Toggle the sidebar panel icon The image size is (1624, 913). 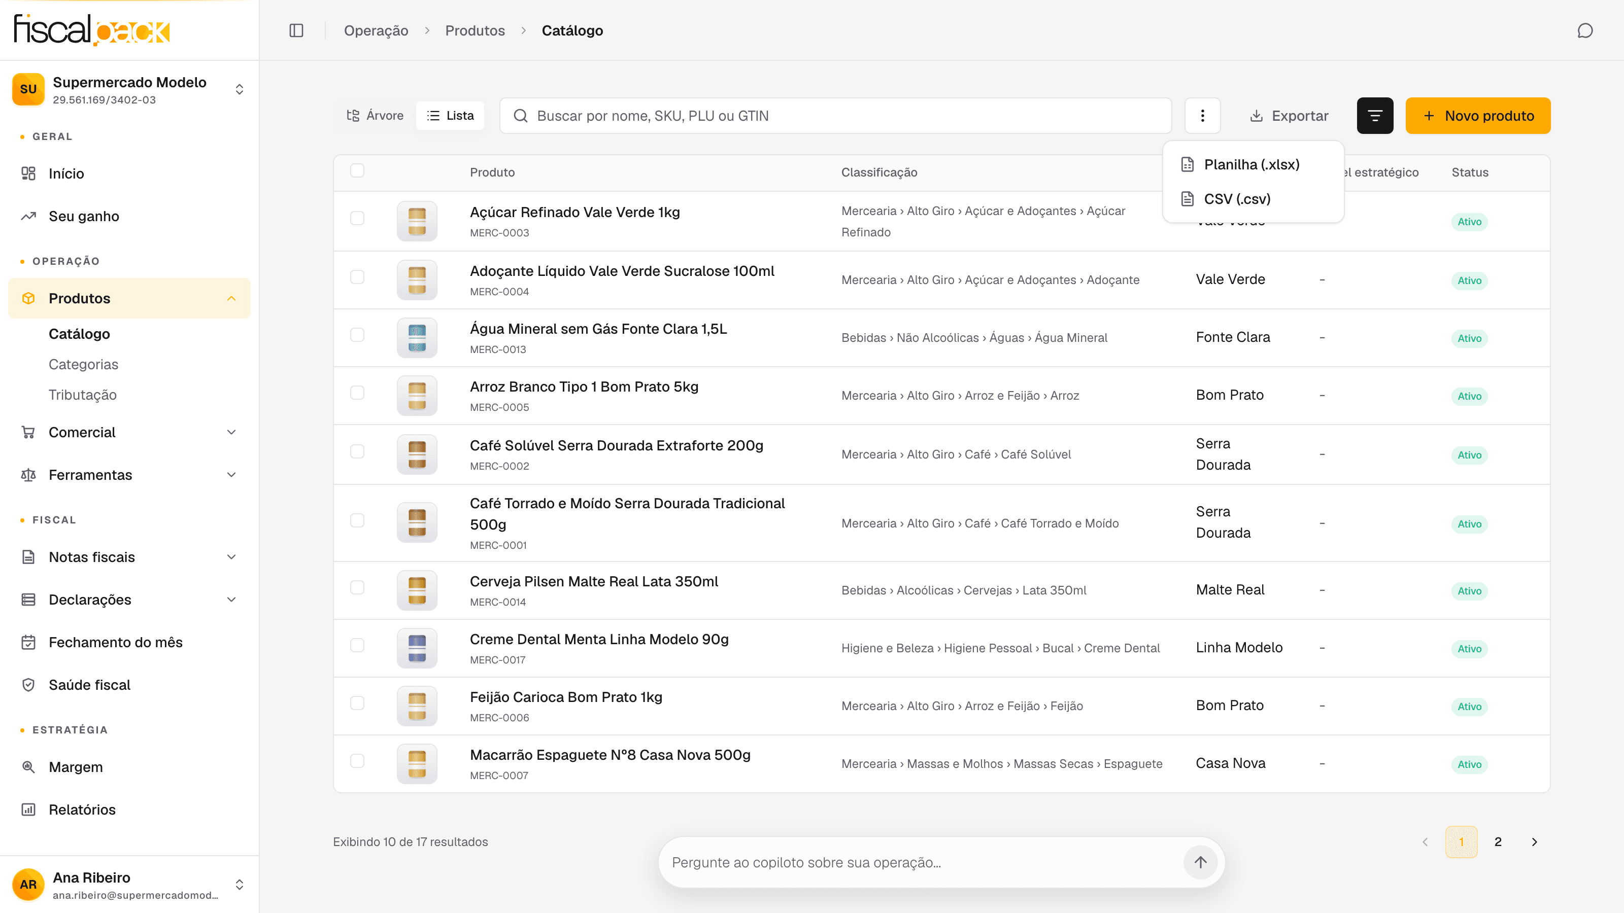(x=296, y=30)
